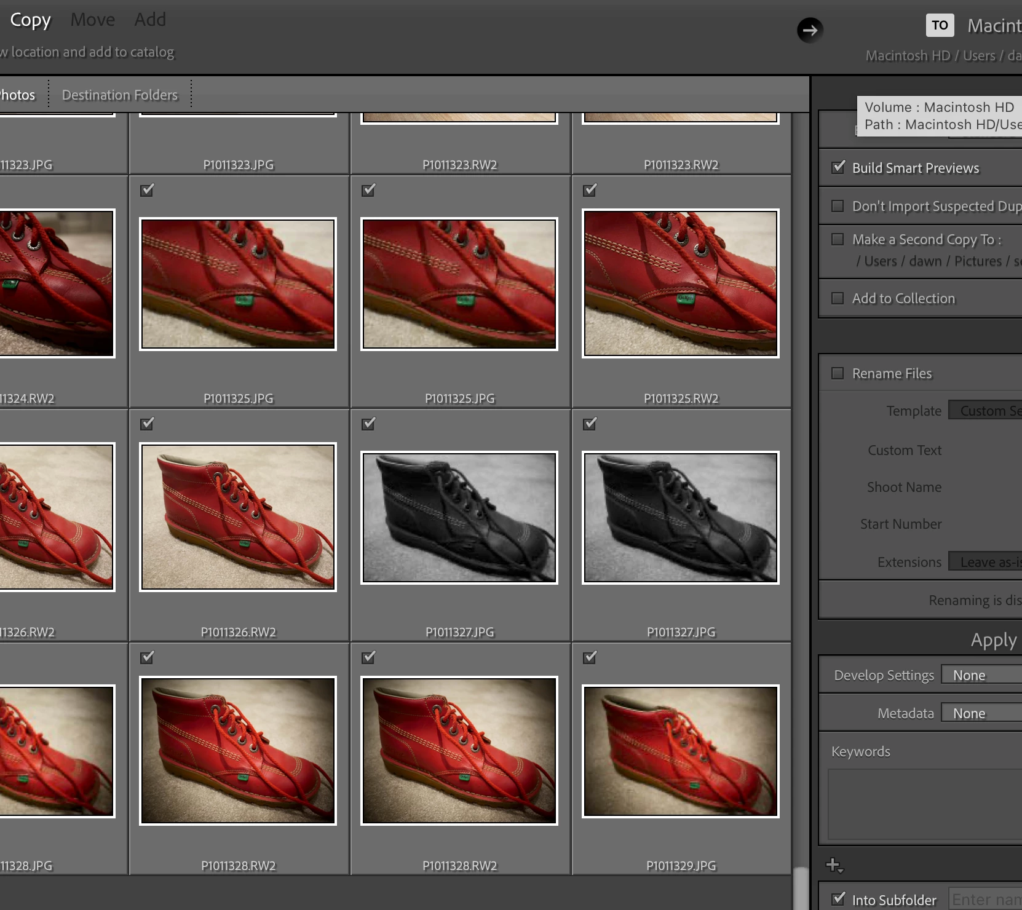
Task: Click the filename text P1011329.JPG
Action: tap(681, 866)
